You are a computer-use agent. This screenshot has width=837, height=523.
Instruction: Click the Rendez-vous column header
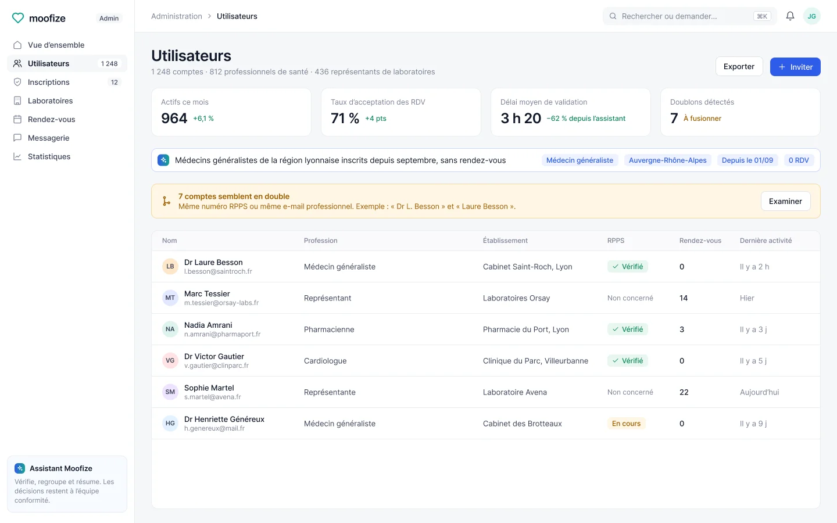700,241
